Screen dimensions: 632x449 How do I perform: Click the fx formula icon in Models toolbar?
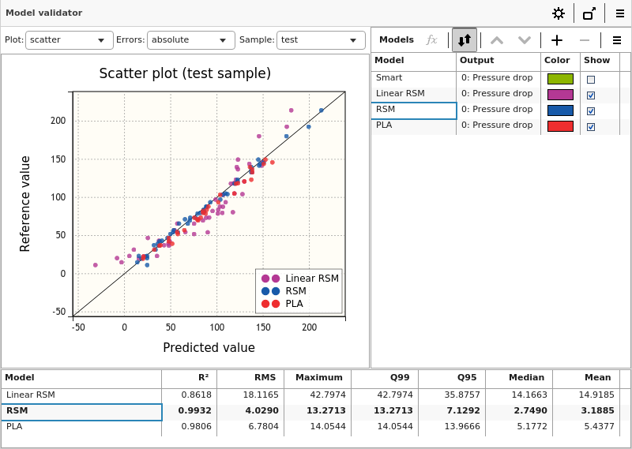point(431,40)
